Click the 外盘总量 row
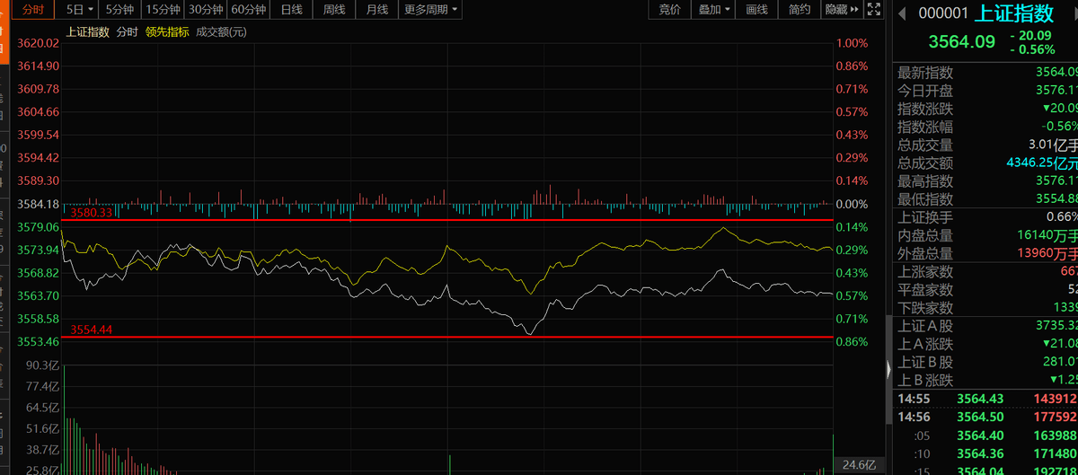 pyautogui.click(x=986, y=253)
